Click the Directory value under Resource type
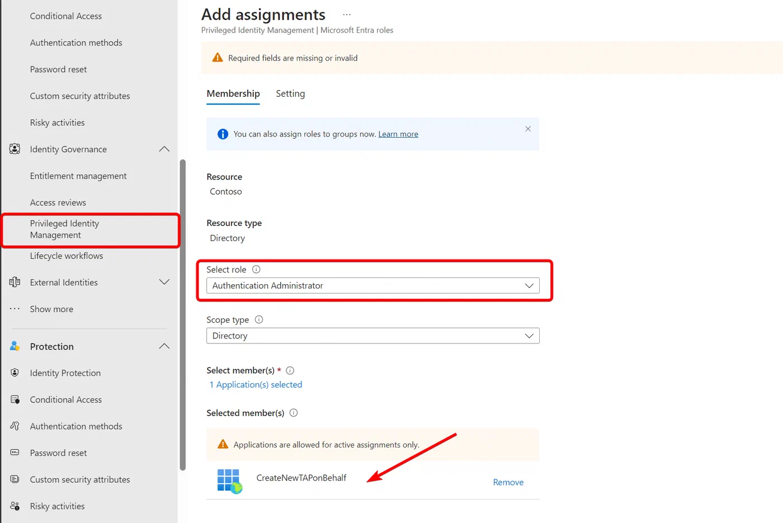Screen dimensions: 783x523 click(x=227, y=238)
